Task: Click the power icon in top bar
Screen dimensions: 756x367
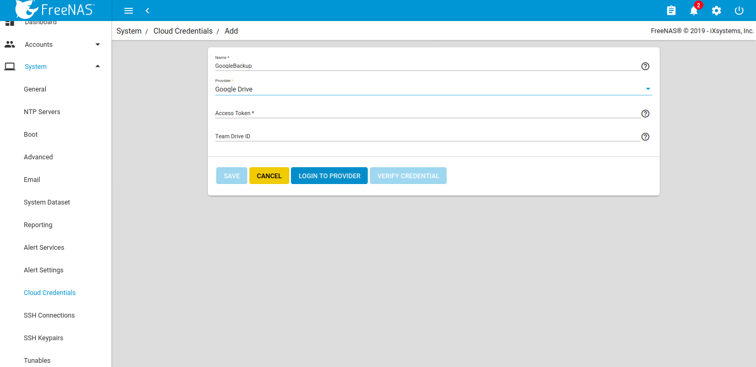Action: click(739, 11)
